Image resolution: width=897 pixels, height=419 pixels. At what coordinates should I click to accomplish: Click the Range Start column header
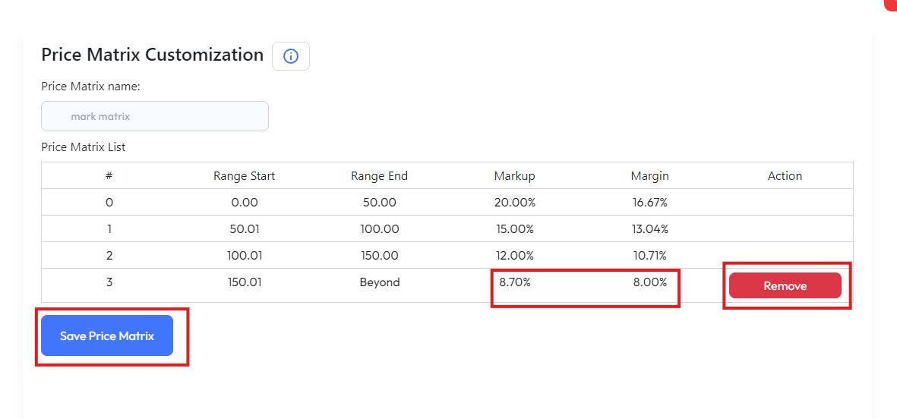(244, 176)
